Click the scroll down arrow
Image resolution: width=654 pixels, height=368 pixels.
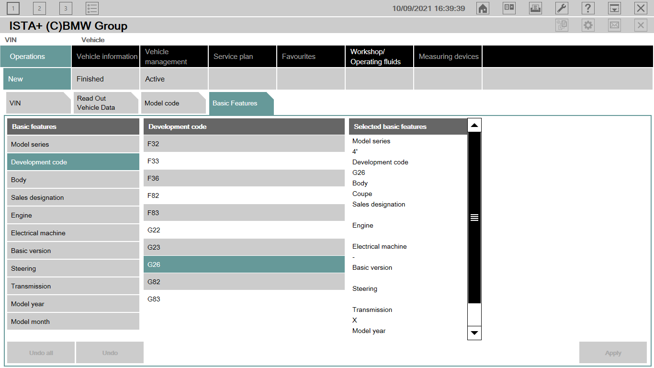[474, 333]
